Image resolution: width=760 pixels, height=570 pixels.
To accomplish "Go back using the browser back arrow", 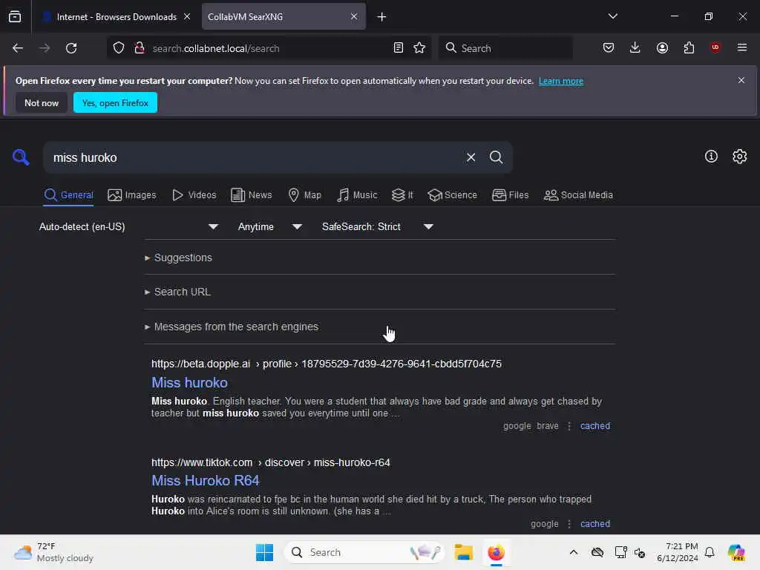I will tap(18, 48).
